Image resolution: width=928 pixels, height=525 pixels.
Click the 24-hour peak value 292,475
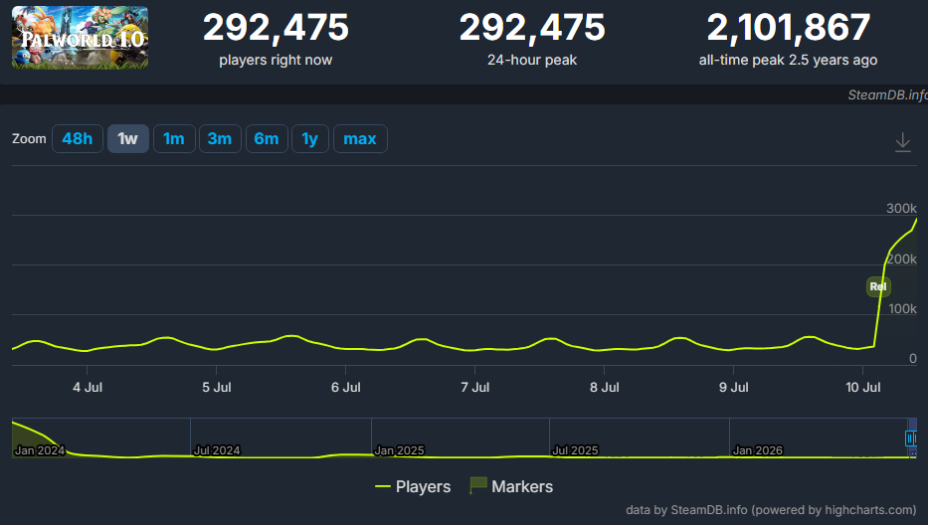tap(532, 28)
